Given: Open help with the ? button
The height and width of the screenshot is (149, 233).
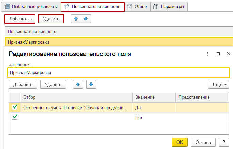Looking at the screenshot, I should pos(224,142).
